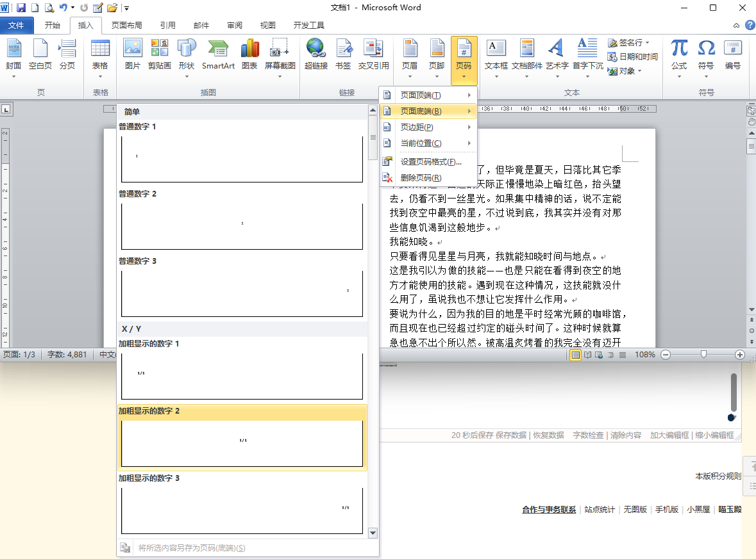This screenshot has width=756, height=559.
Task: Click the zoom in plus button
Action: 740,355
